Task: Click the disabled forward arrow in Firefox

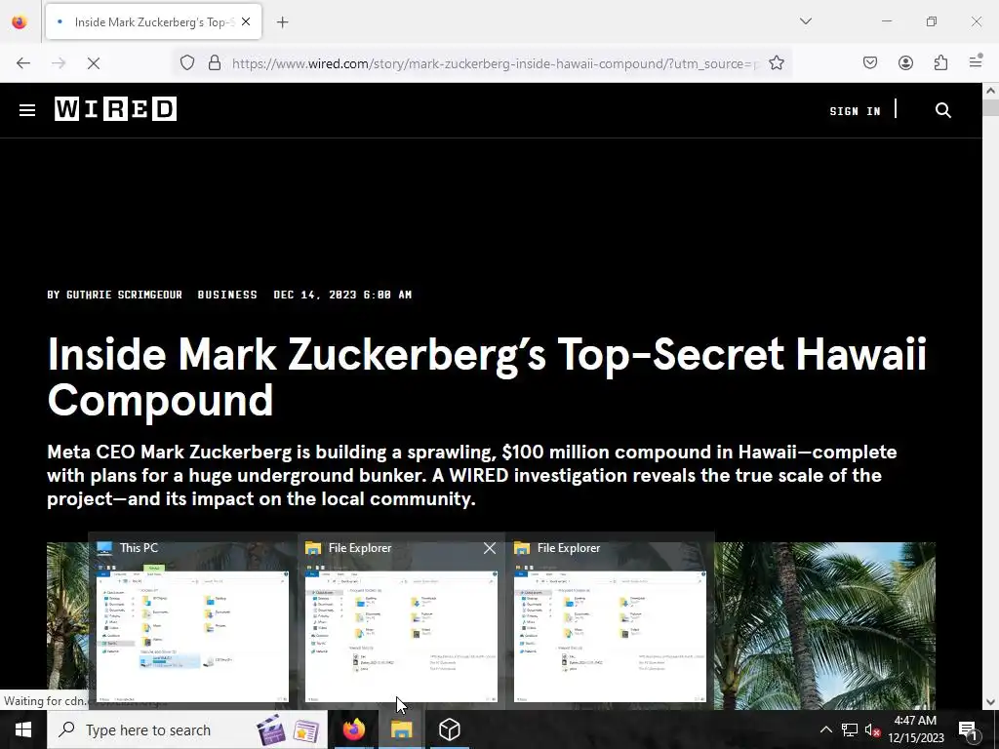Action: point(59,63)
